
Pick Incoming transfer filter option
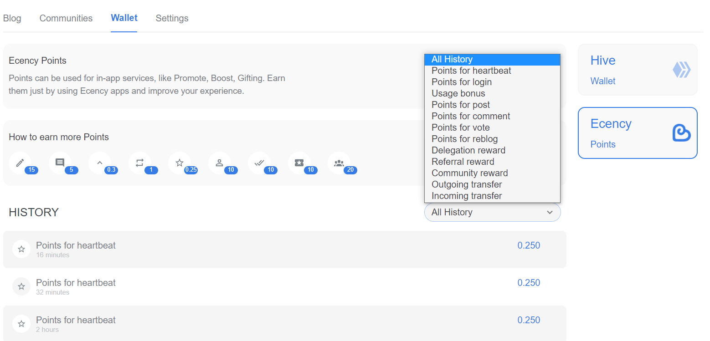click(x=467, y=196)
